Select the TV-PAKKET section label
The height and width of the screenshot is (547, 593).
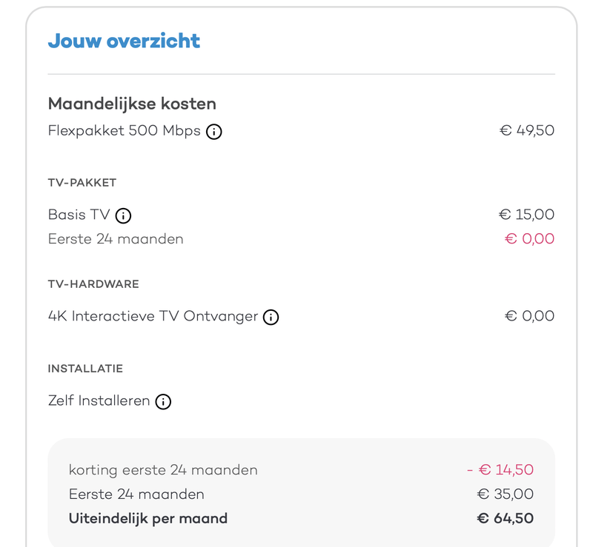point(82,183)
